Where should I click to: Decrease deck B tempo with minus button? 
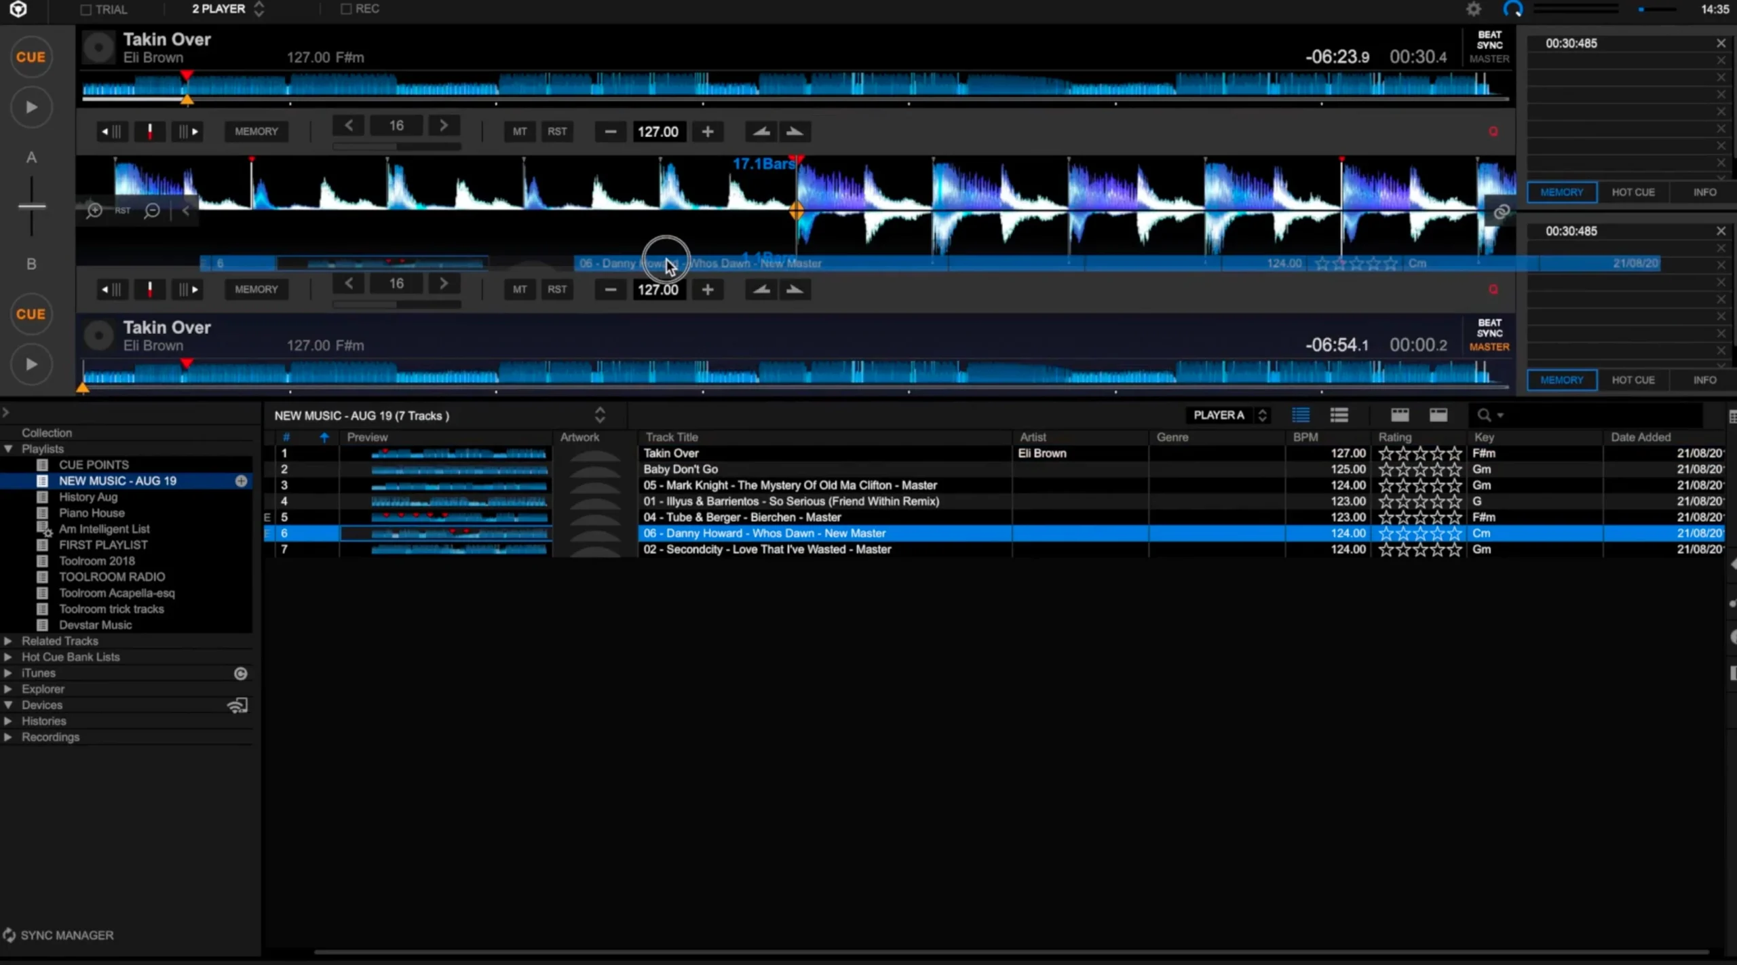(x=610, y=290)
